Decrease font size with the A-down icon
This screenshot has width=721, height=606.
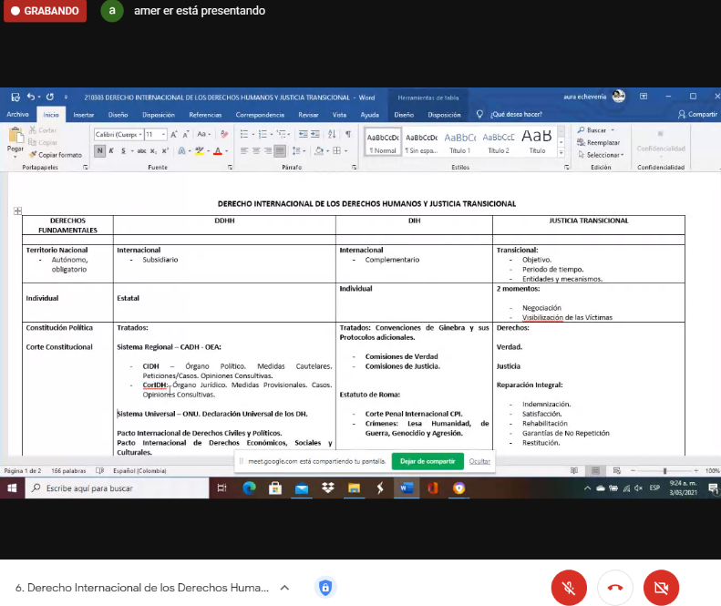[186, 134]
